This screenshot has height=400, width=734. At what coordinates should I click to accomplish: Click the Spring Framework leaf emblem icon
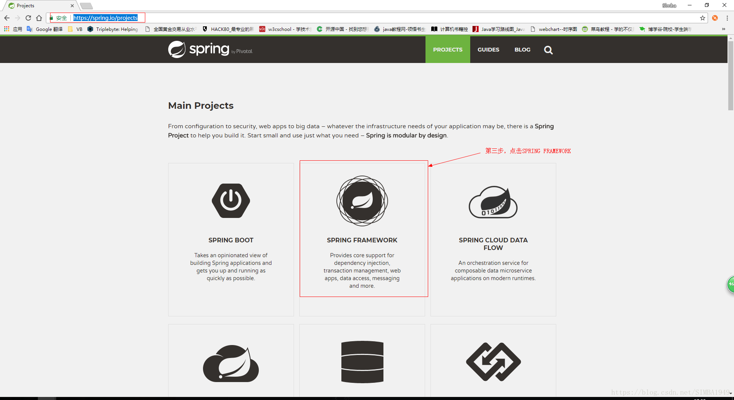pyautogui.click(x=362, y=201)
